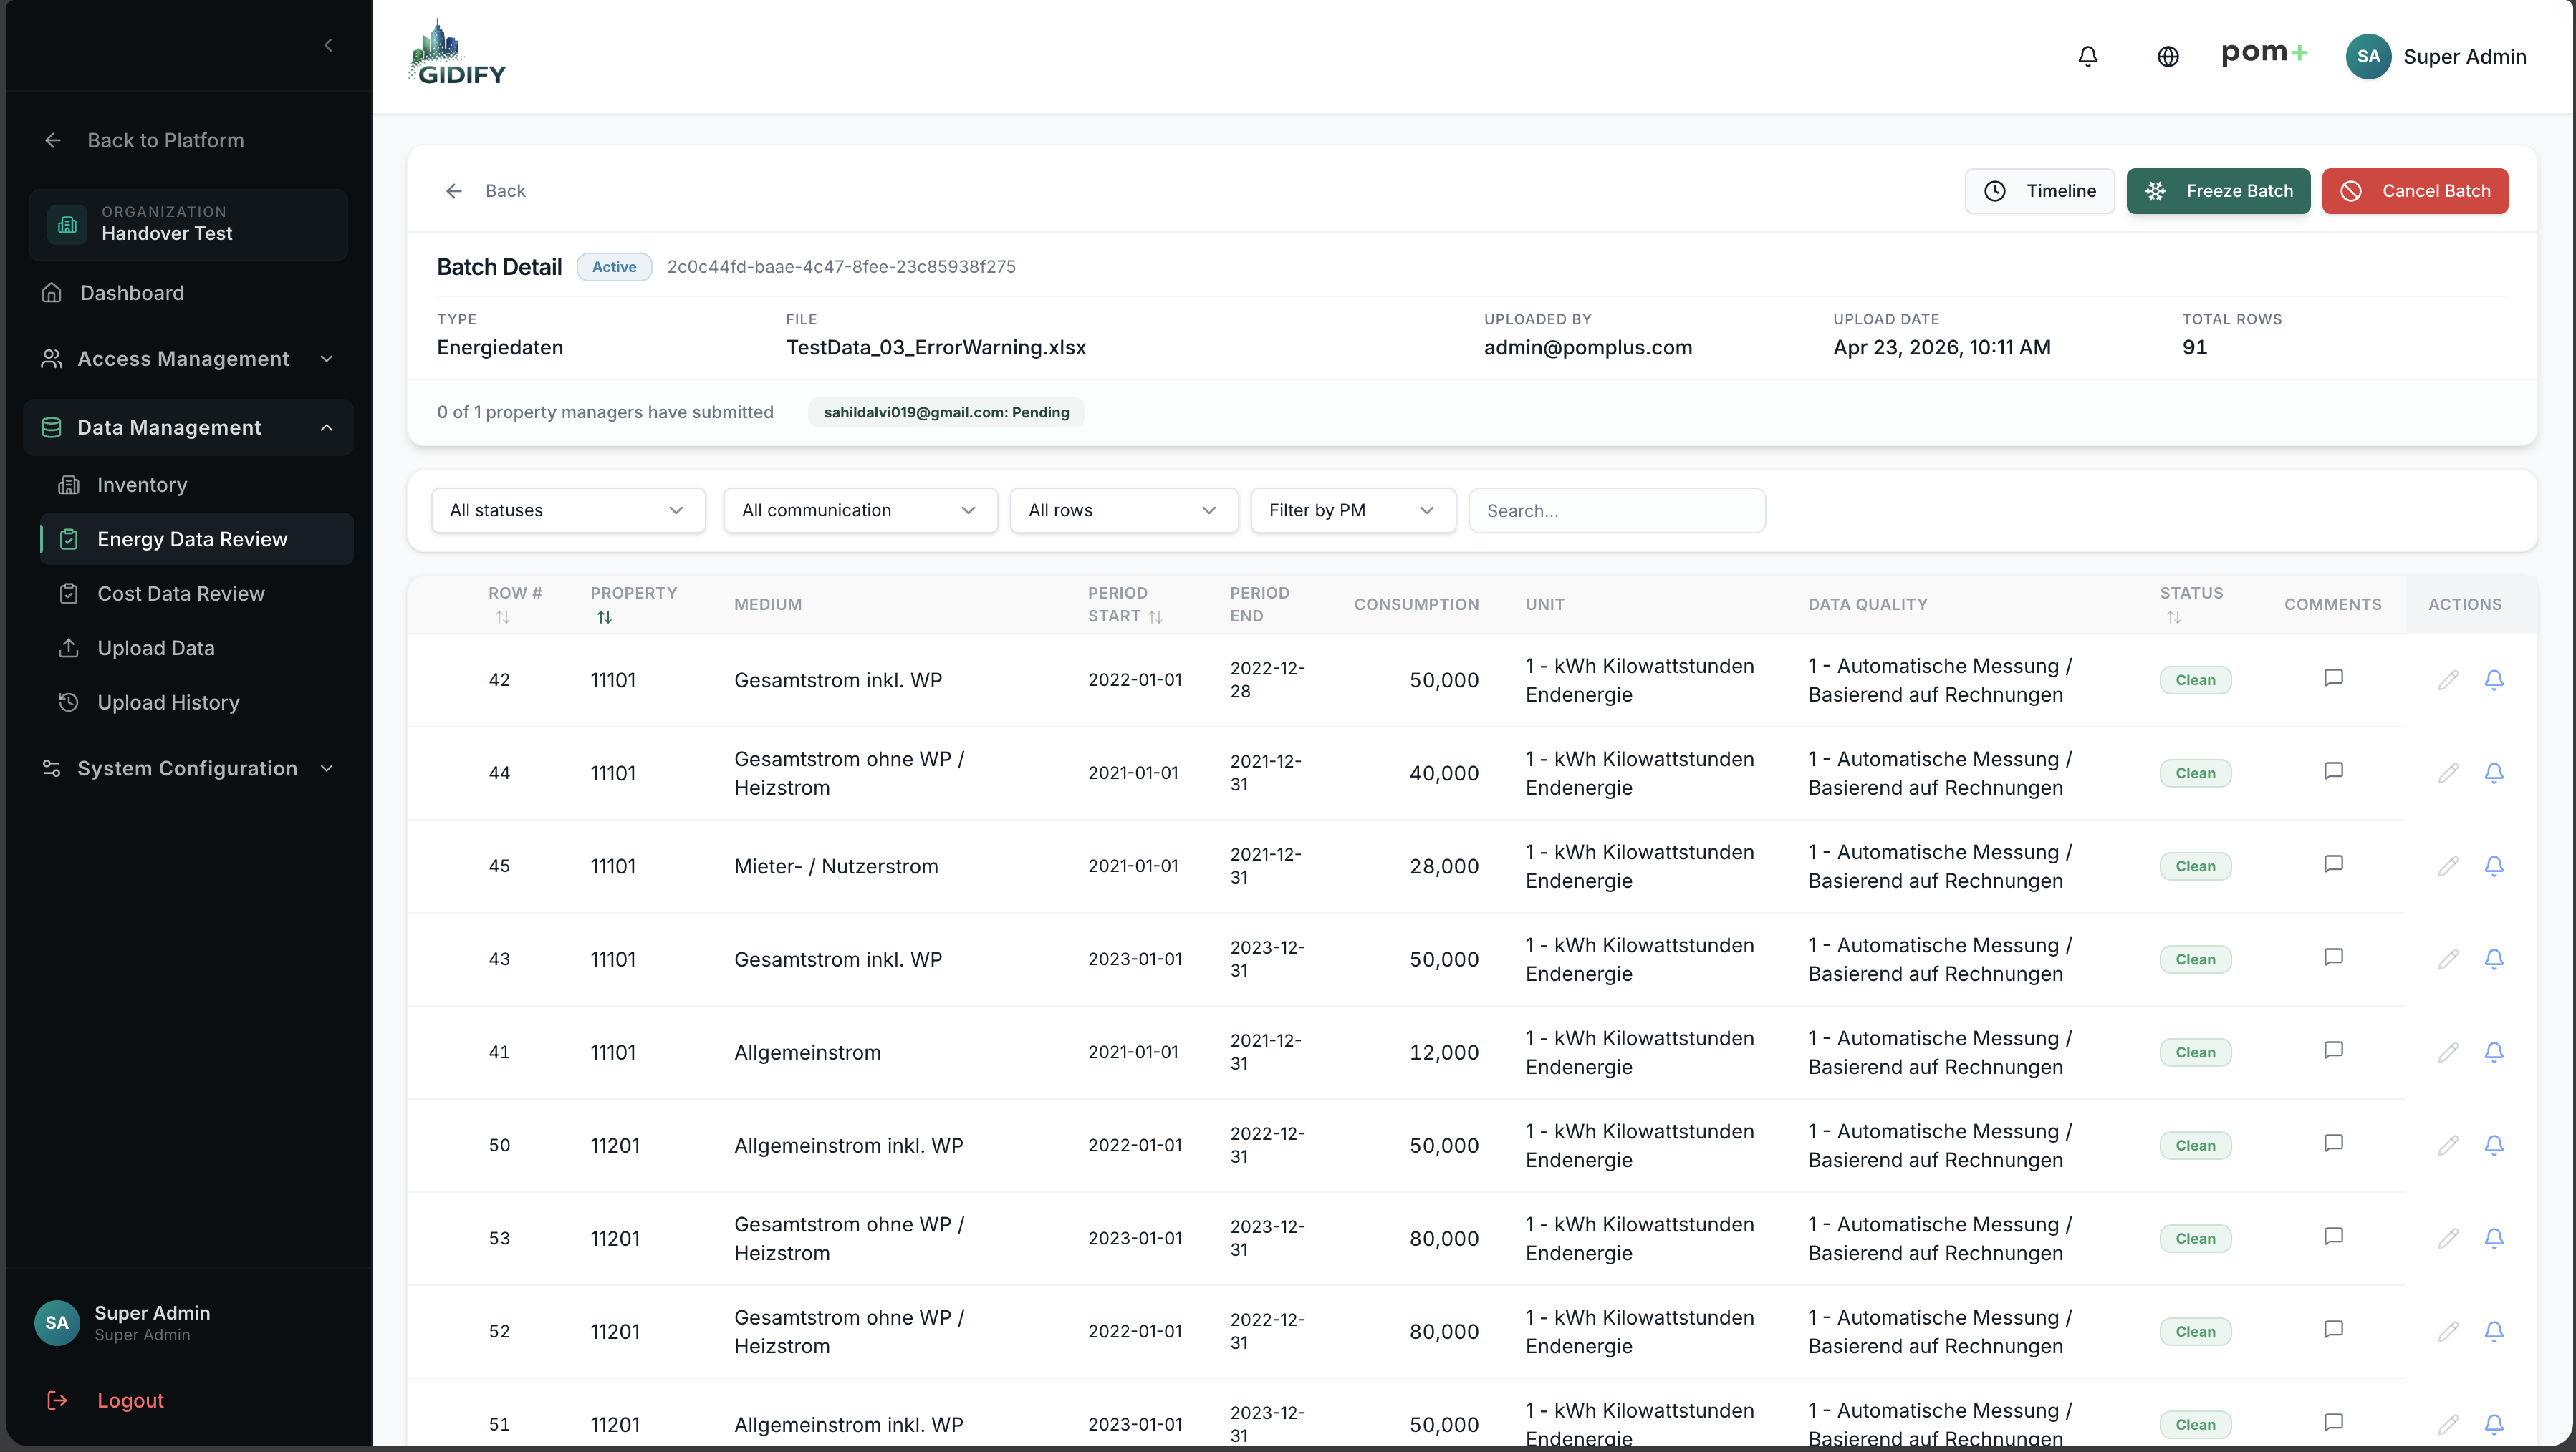The image size is (2576, 1452).
Task: Click the Clean status badge for row 42
Action: point(2195,680)
